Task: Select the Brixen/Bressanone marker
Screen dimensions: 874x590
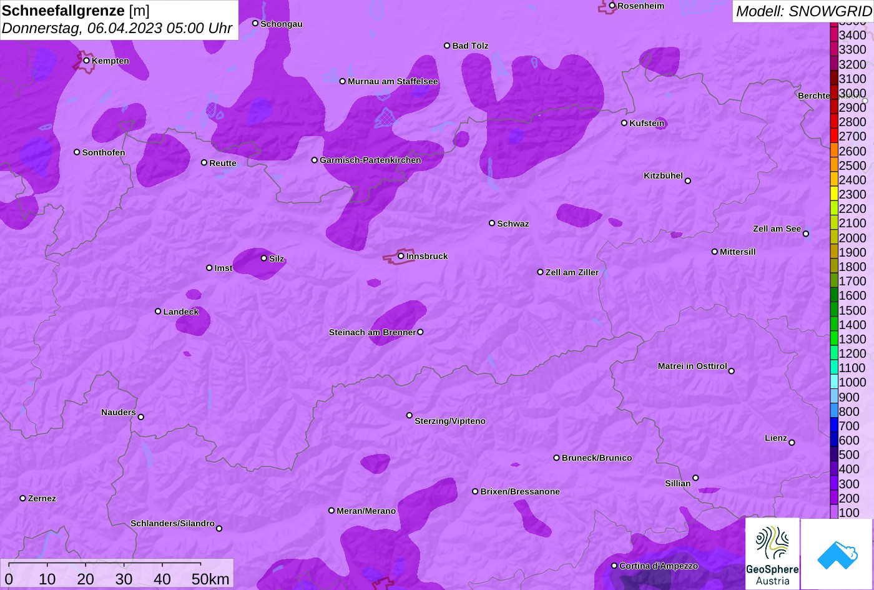Action: (475, 491)
